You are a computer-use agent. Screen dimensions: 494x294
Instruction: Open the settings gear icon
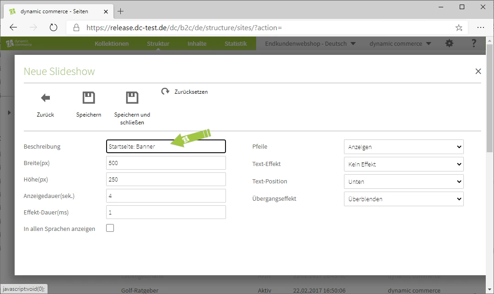pyautogui.click(x=449, y=43)
